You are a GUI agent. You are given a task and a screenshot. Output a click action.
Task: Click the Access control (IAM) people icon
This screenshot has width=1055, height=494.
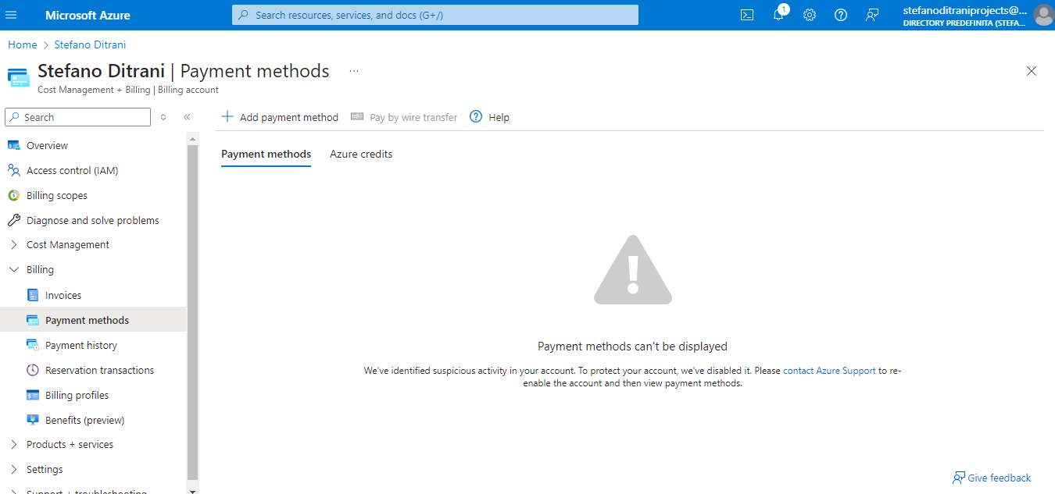13,170
